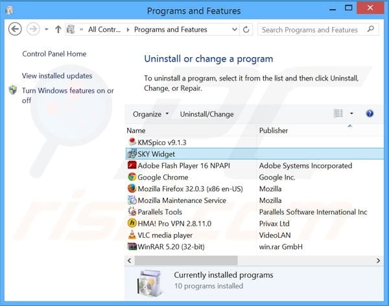Click the KMSpico red button icon
Image resolution: width=389 pixels, height=306 pixels.
coord(132,142)
